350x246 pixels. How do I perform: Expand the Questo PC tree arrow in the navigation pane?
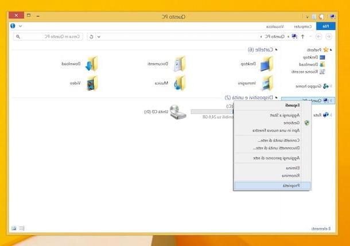pyautogui.click(x=331, y=100)
